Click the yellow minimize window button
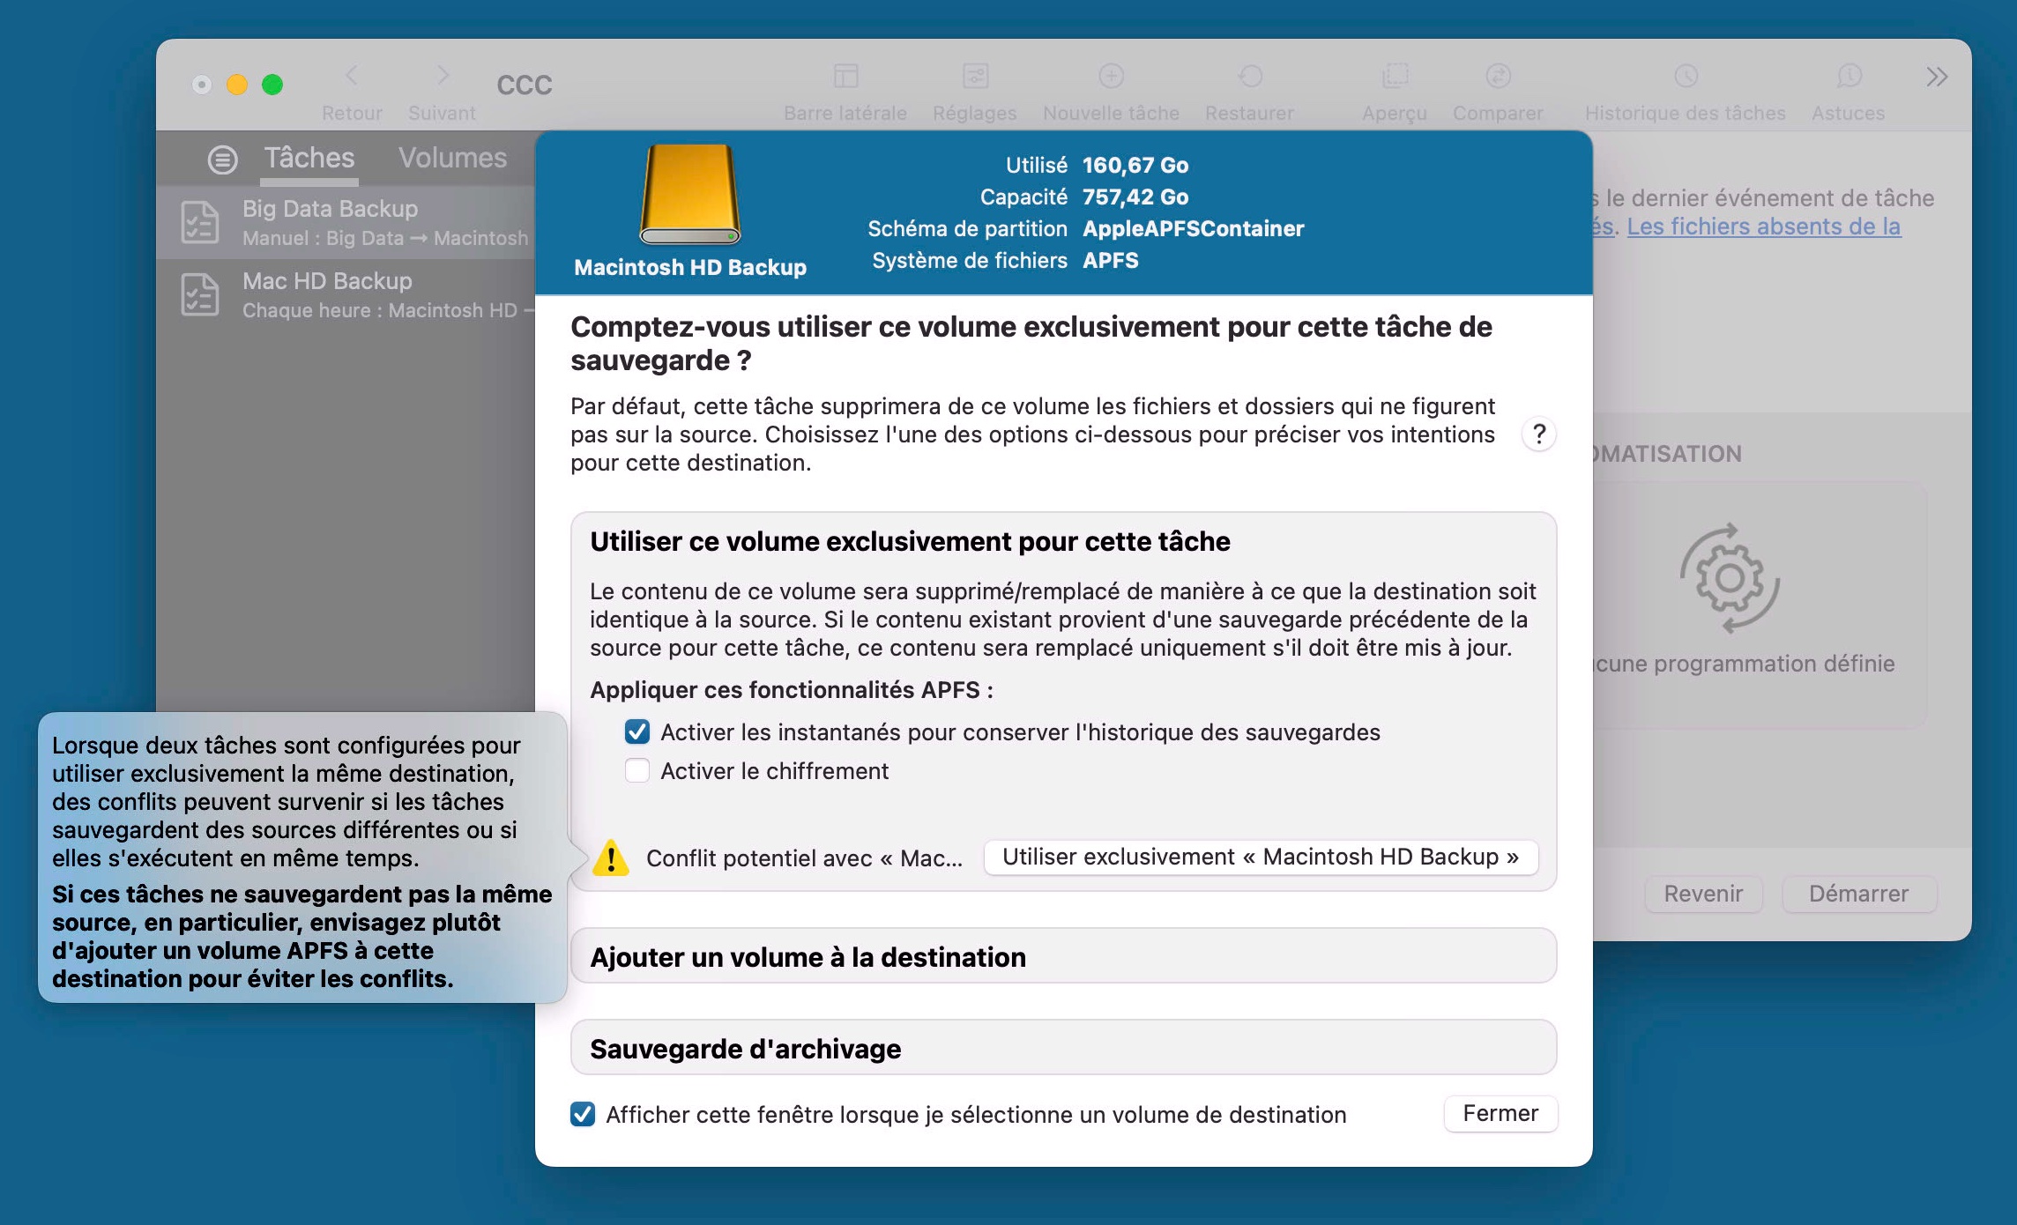Image resolution: width=2017 pixels, height=1225 pixels. click(x=237, y=84)
